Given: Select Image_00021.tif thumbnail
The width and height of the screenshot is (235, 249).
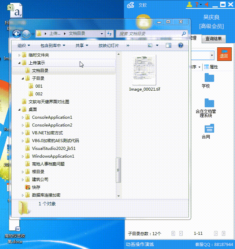Looking at the screenshot, I should click(x=144, y=70).
